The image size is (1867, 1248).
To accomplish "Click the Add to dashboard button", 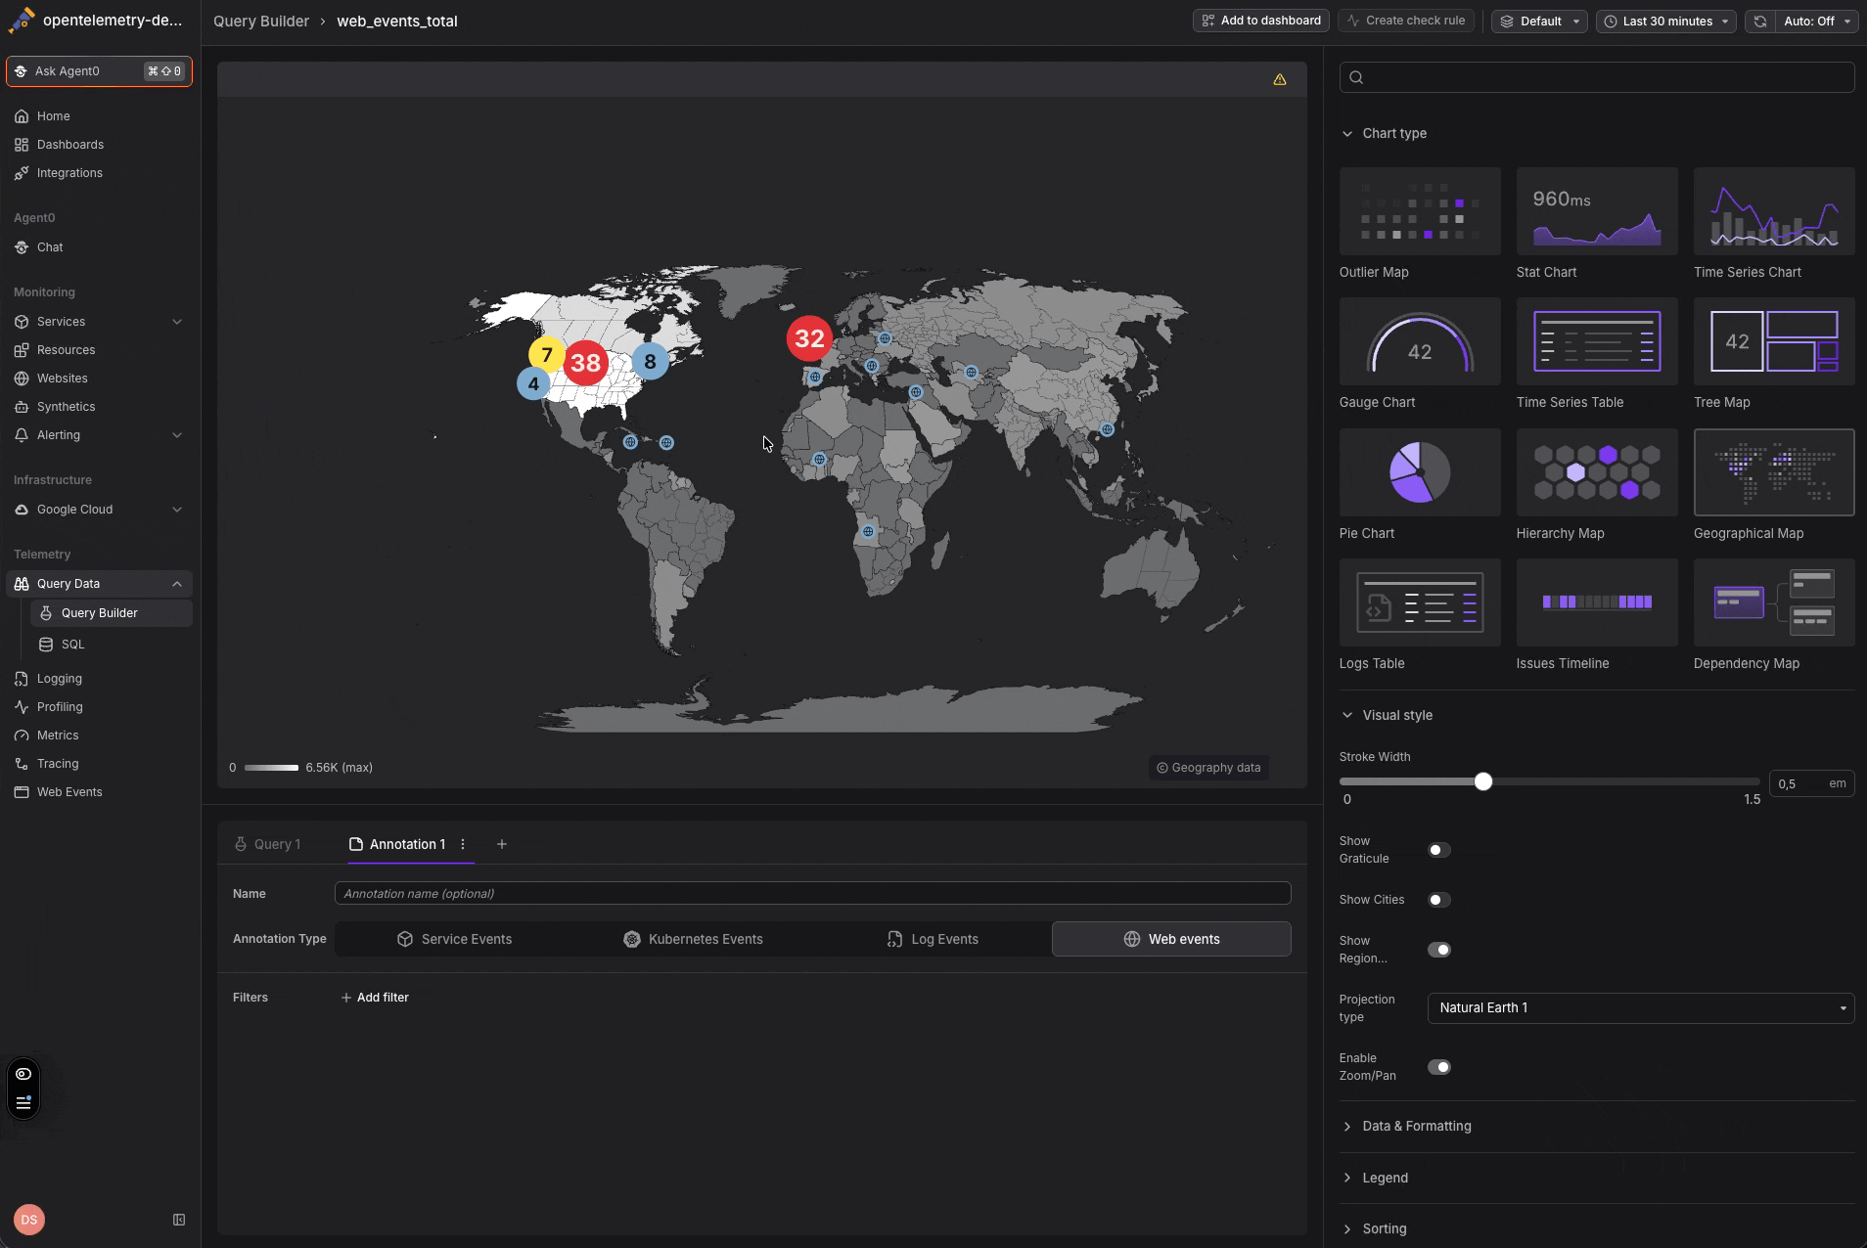I will pyautogui.click(x=1260, y=21).
